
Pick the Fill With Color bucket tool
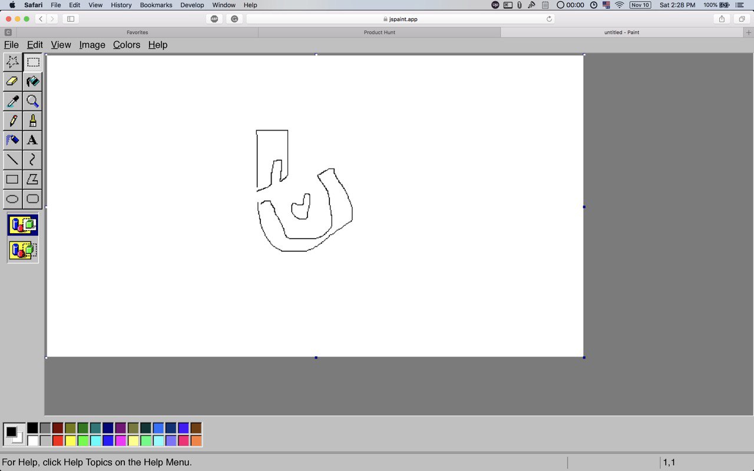[33, 81]
